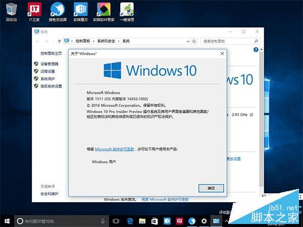Open the 软媒软件管家 desktop shortcut
Image resolution: width=303 pixels, height=227 pixels.
(x=104, y=12)
